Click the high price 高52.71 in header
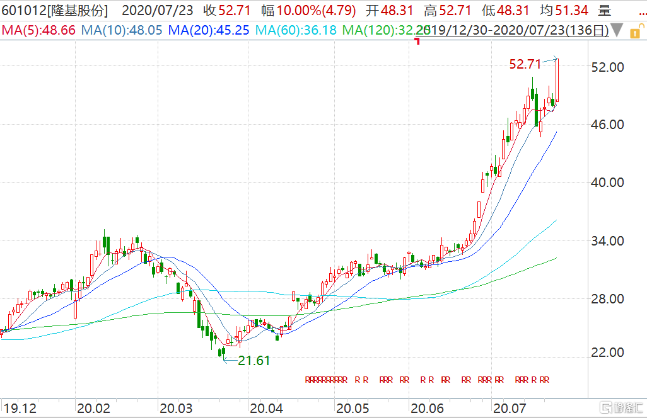 [x=448, y=10]
